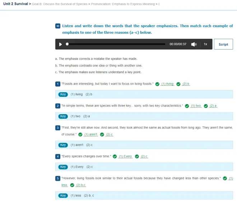The image size is (237, 202).
Task: Select the 'two' answer in question 2
Action: [x=196, y=106]
